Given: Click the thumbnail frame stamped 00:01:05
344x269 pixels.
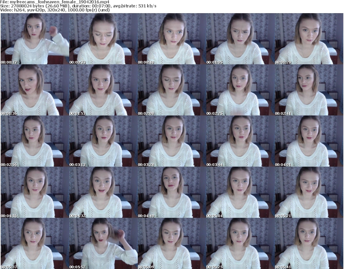Looking at the screenshot, I should coord(241,39).
